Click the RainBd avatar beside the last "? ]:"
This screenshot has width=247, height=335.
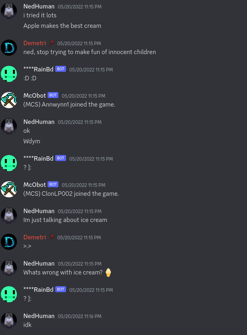click(9, 294)
